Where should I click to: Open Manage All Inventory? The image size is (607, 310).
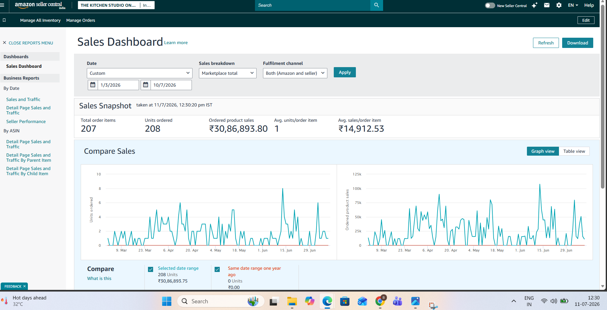(x=40, y=20)
